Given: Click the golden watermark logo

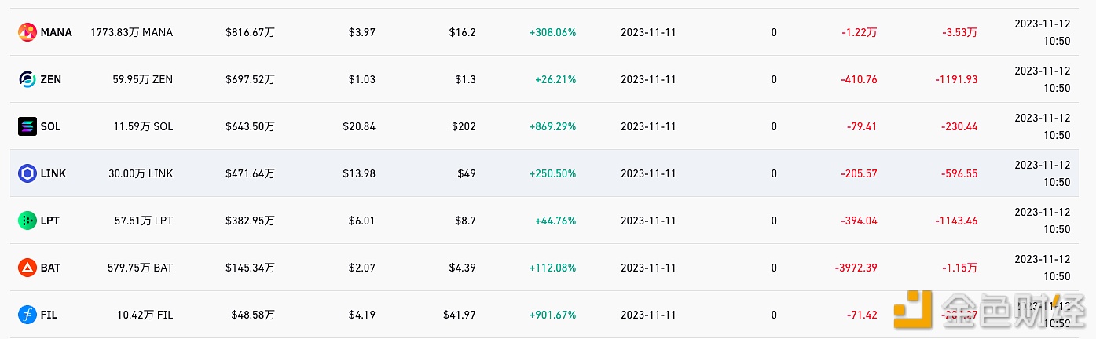Looking at the screenshot, I should click(x=915, y=311).
